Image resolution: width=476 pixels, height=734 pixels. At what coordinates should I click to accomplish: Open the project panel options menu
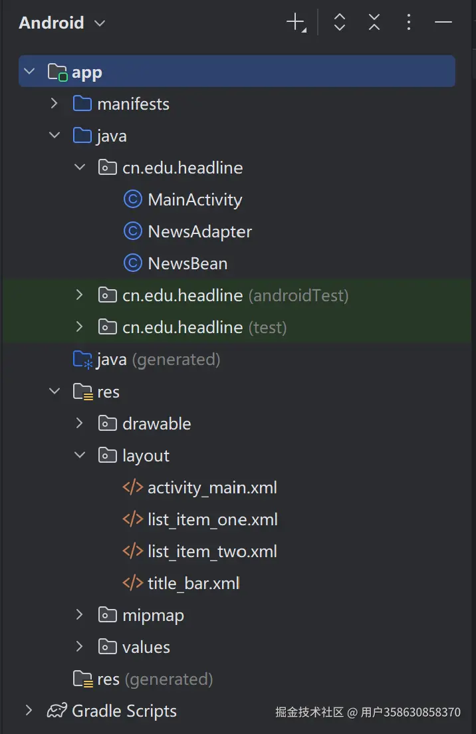coord(409,23)
